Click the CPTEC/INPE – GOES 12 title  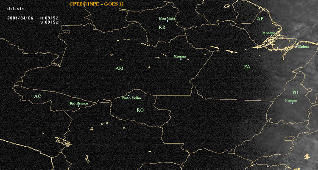coord(96,4)
